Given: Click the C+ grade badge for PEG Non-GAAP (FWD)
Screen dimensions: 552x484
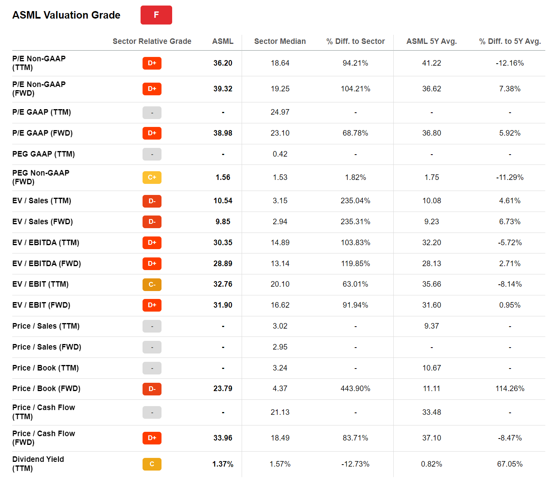Looking at the screenshot, I should click(x=152, y=178).
